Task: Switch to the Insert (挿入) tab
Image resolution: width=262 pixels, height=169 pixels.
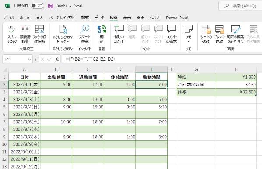Action: click(x=39, y=18)
